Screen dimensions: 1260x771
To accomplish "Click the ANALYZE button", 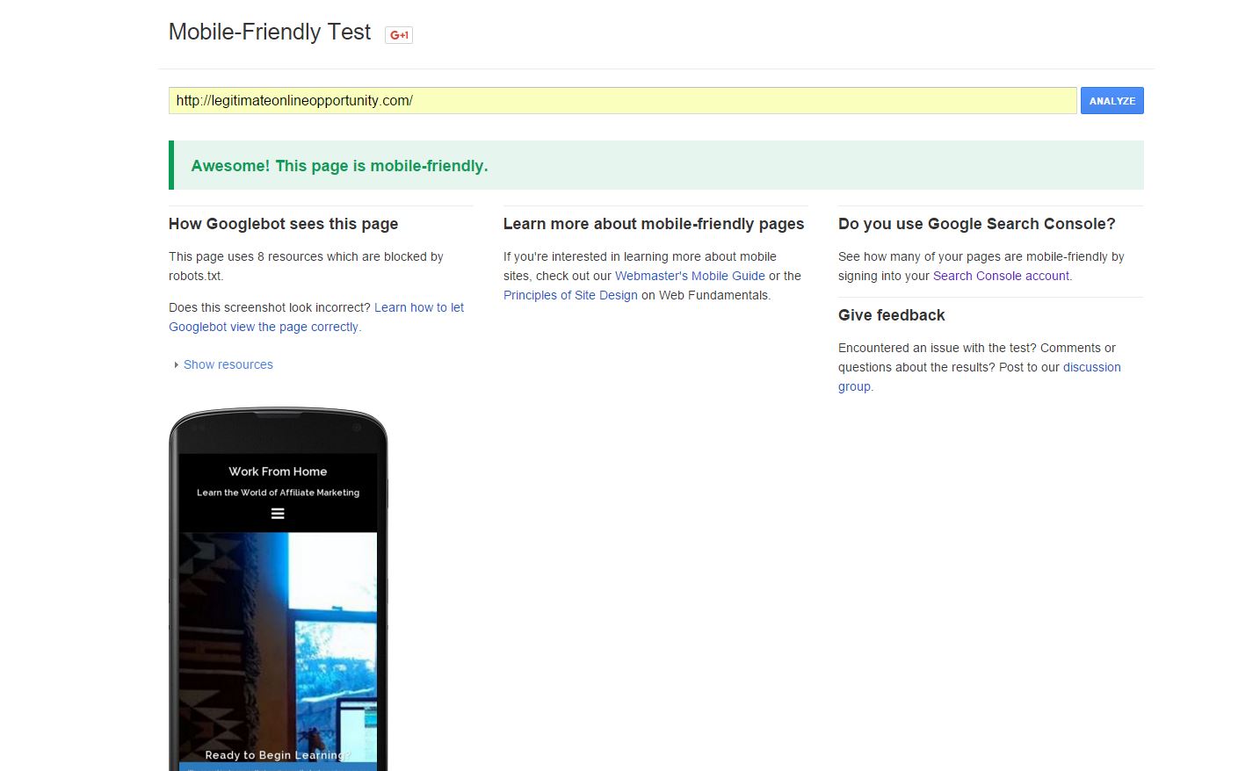I will [1112, 101].
